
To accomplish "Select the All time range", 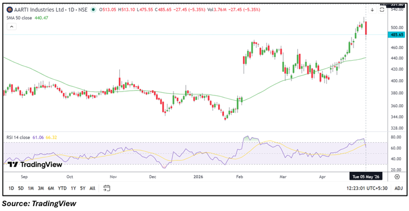I will tap(92, 188).
